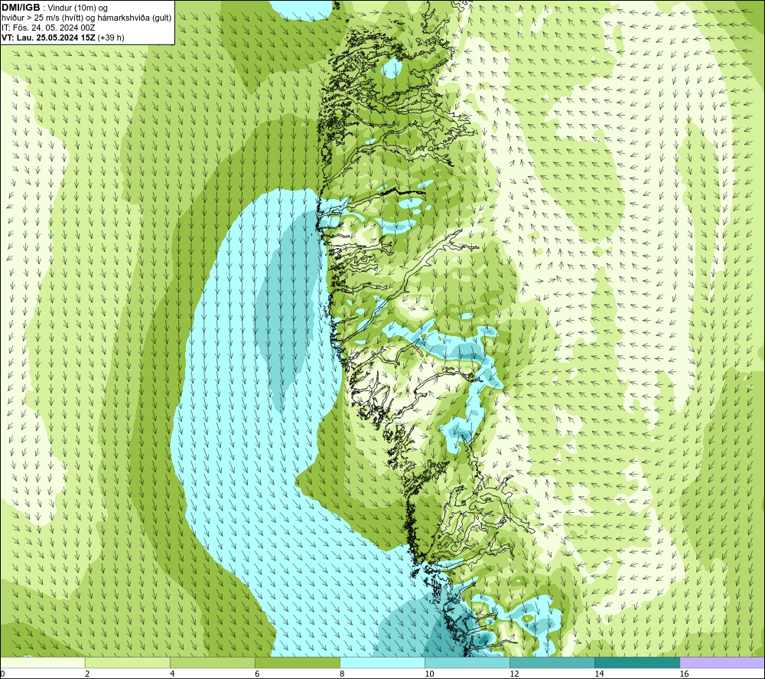The width and height of the screenshot is (765, 679).
Task: Select the 14–16 m/s dark teal swatch
Action: coord(637,662)
